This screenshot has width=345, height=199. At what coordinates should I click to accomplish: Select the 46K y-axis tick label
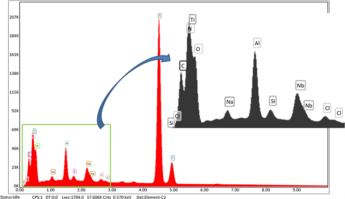(x=15, y=149)
